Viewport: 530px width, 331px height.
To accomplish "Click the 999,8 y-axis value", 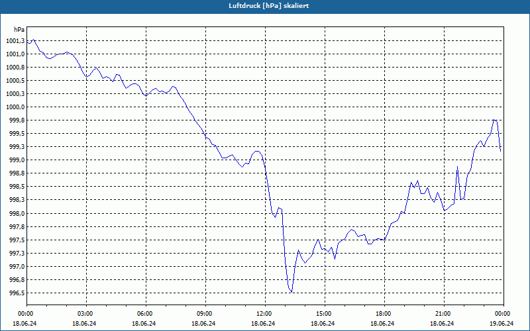I will click(17, 120).
